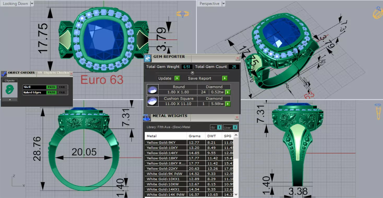The image size is (383, 198).
Task: Select the White Gold:14K PdW row
Action: click(x=189, y=195)
